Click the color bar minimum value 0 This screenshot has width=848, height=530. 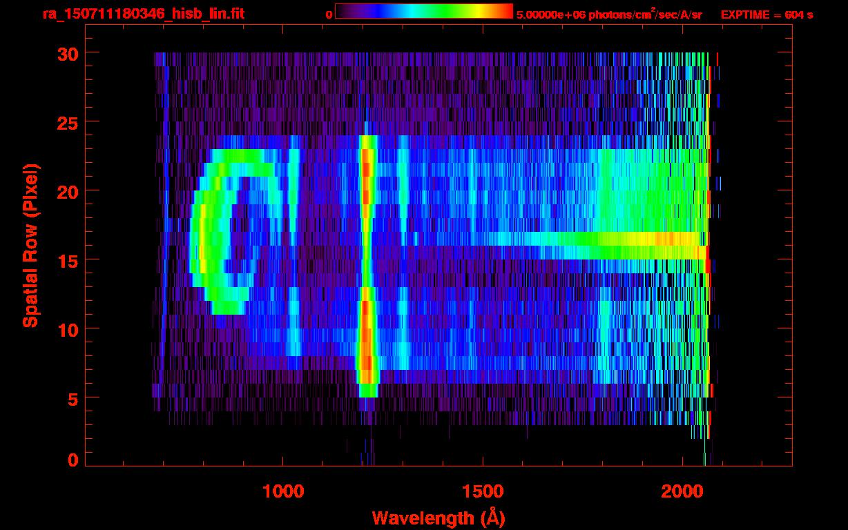pyautogui.click(x=329, y=14)
